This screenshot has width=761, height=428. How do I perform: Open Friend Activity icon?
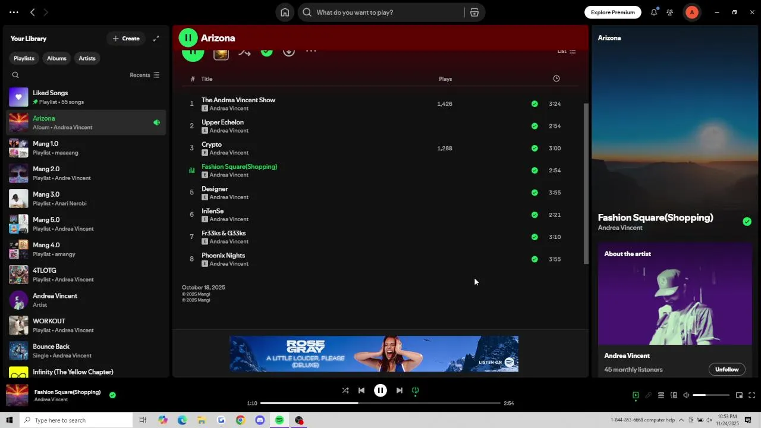(670, 12)
